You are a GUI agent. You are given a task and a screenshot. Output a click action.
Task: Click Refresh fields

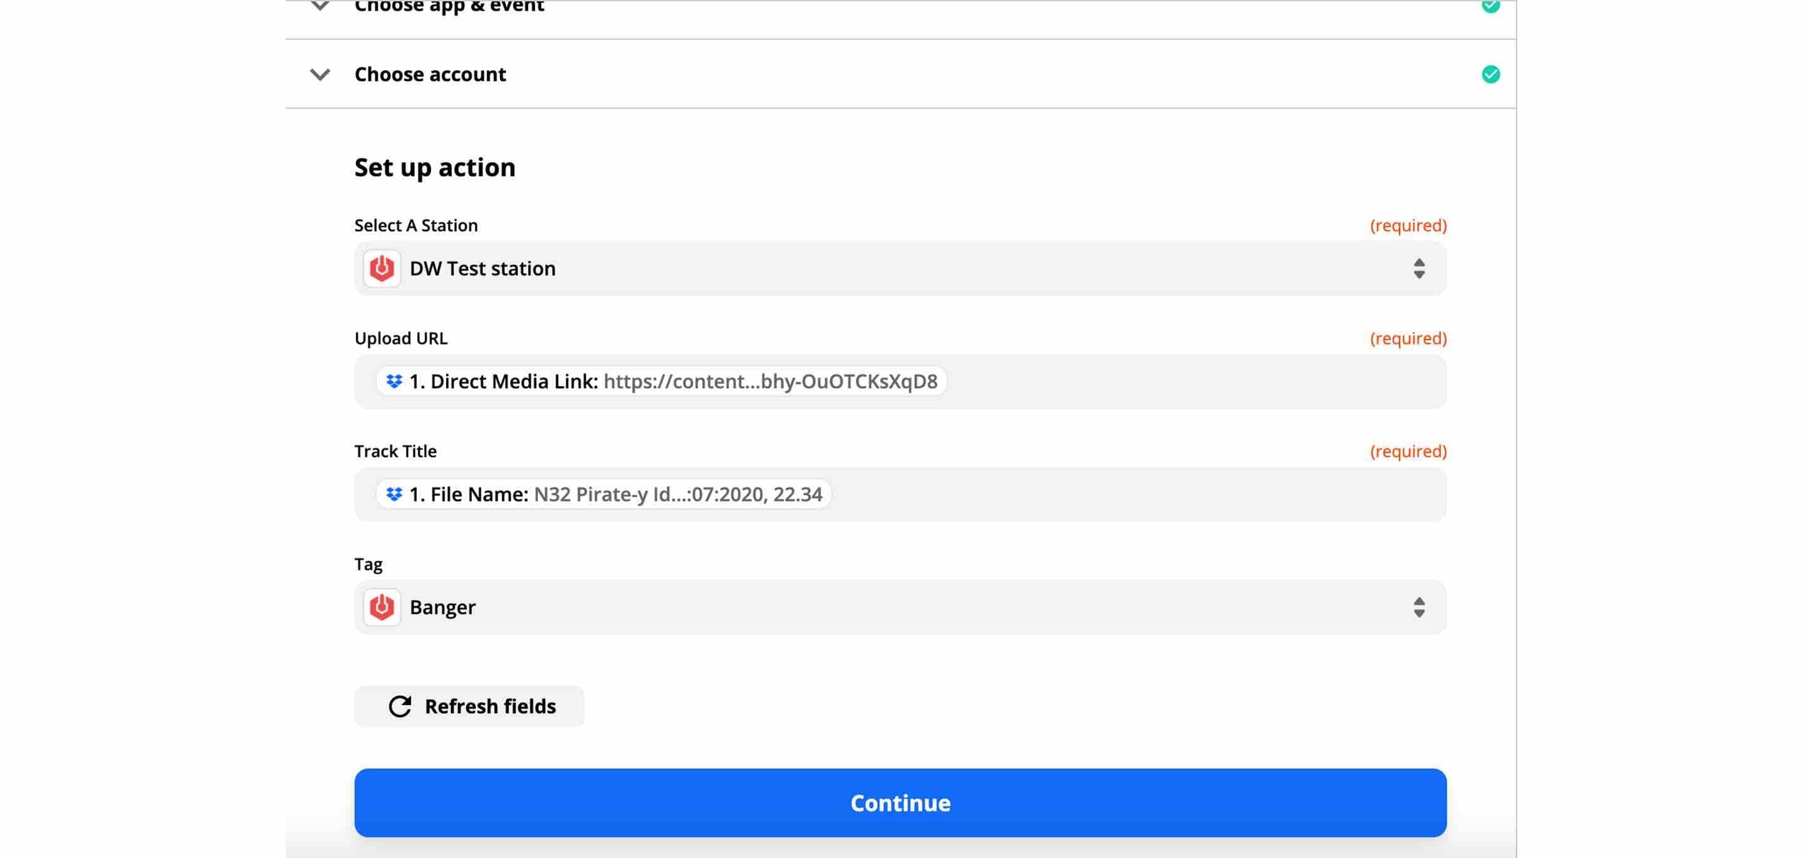coord(469,706)
